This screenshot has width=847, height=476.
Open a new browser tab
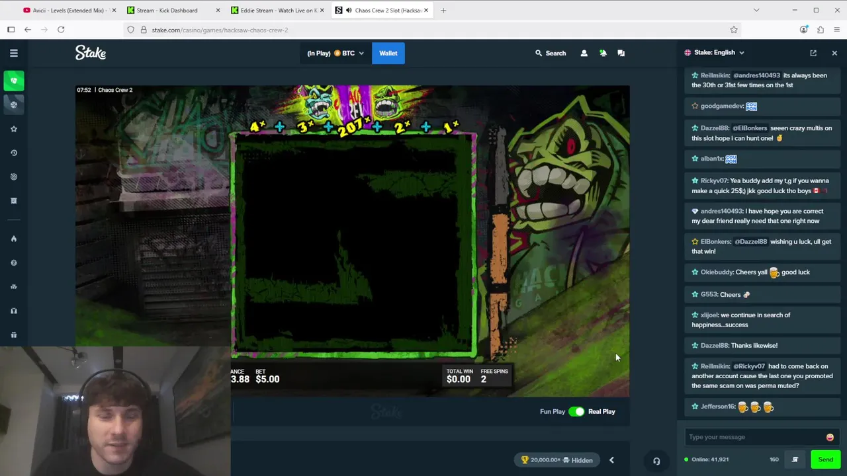[x=443, y=11]
